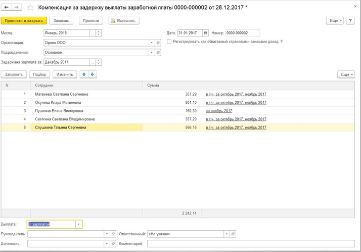Open the Руководитель dropdown list
Viewport: 361px width, 252px height.
pos(106,234)
